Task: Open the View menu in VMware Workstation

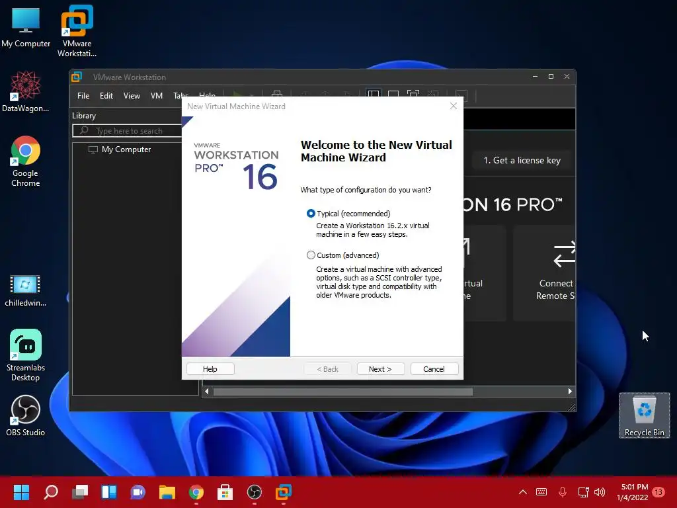Action: coord(132,96)
